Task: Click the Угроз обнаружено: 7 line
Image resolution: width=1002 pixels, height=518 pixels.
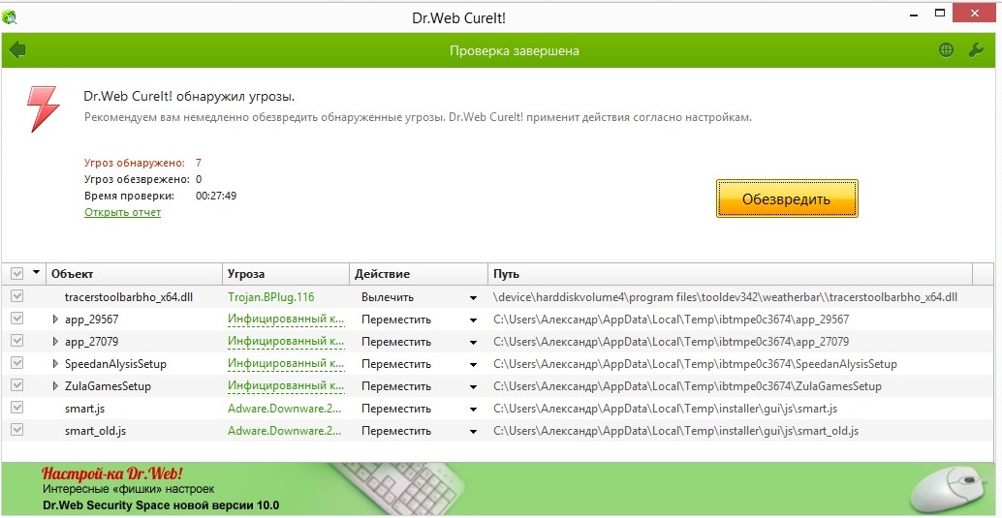Action: [143, 163]
